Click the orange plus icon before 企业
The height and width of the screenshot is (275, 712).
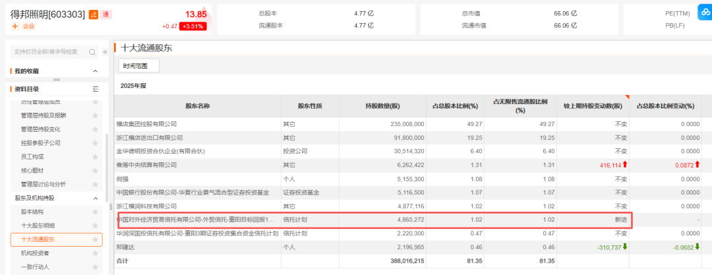point(15,26)
